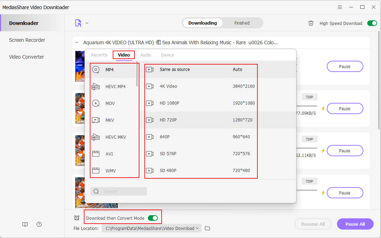Click the lightning icon beside 52.11KB/S

coord(323,151)
